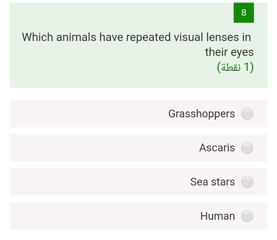This screenshot has height=240, width=277.
Task: Select the Sea stars radio button
Action: click(247, 182)
